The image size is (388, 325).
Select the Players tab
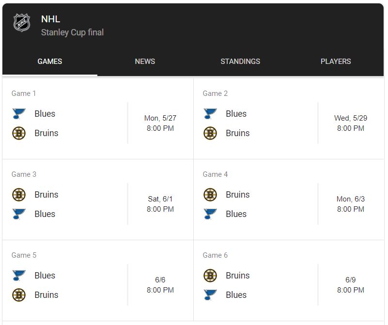[336, 62]
